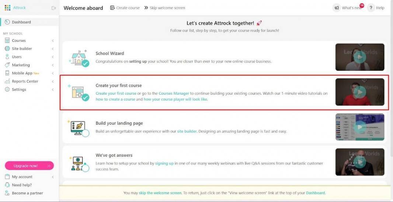Follow the Courses Manager link
Image resolution: width=393 pixels, height=202 pixels.
pos(174,93)
